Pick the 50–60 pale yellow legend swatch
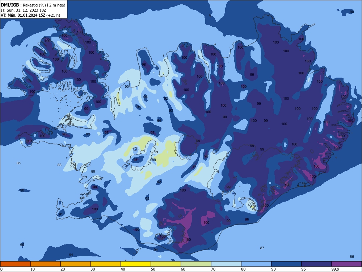The height and width of the screenshot is (272, 362). pyautogui.click(x=166, y=264)
